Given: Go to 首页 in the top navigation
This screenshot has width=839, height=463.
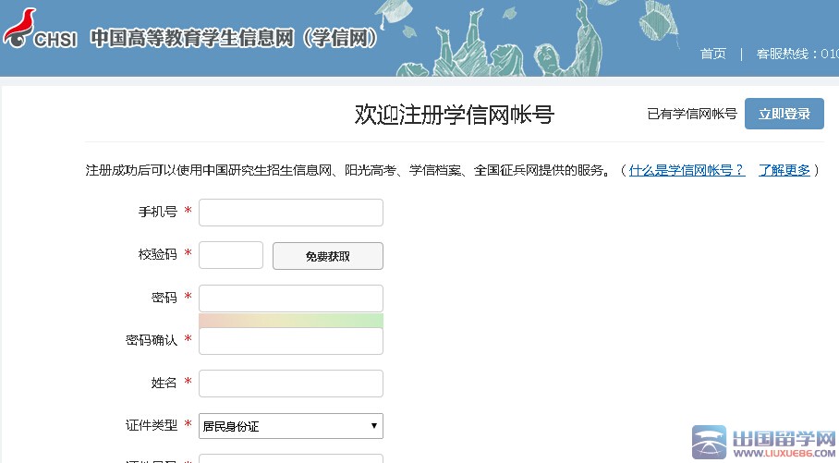Looking at the screenshot, I should coord(712,54).
